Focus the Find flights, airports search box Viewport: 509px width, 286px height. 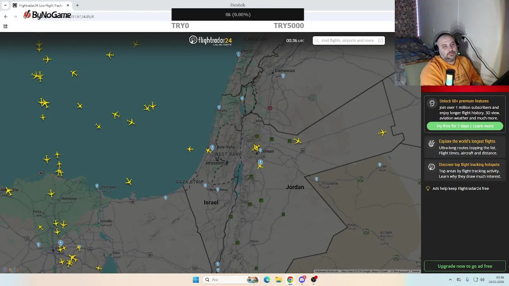tap(349, 41)
